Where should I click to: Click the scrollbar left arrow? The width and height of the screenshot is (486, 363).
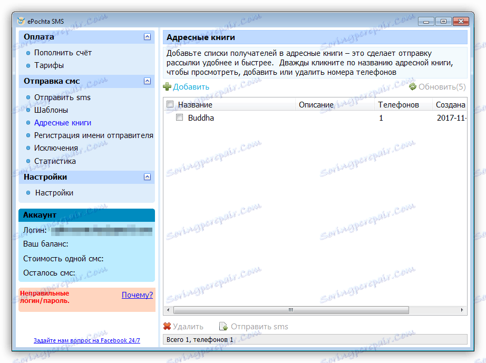pyautogui.click(x=168, y=310)
